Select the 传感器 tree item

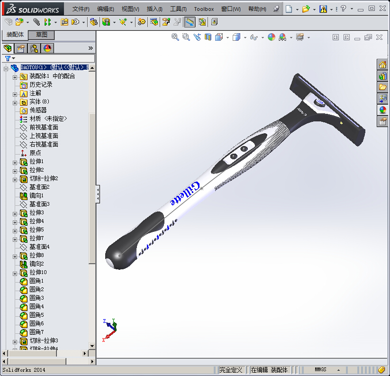click(x=38, y=110)
